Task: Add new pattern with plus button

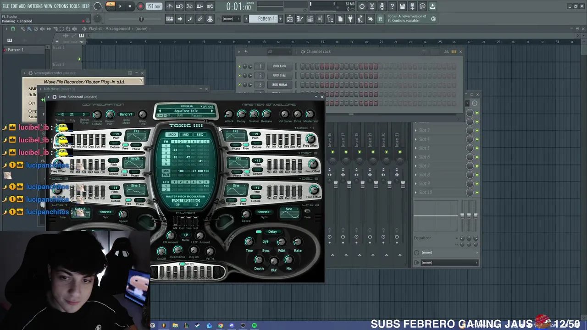Action: pyautogui.click(x=280, y=19)
